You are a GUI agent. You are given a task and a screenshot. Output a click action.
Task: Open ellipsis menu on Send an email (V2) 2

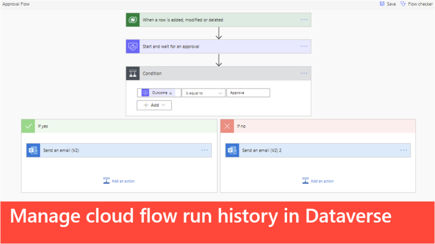pyautogui.click(x=403, y=150)
